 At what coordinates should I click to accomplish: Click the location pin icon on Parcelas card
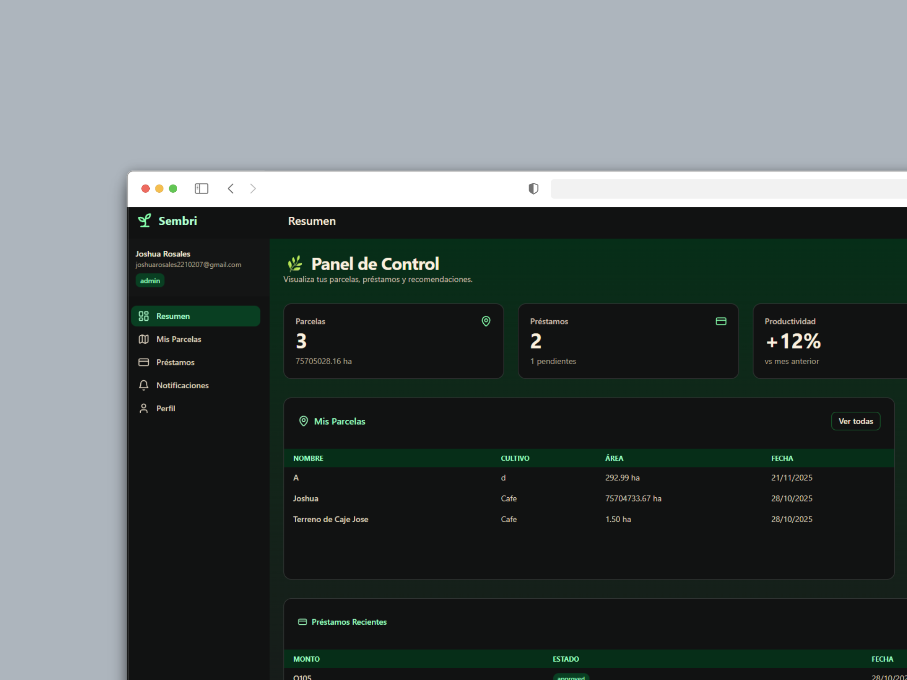click(x=486, y=321)
